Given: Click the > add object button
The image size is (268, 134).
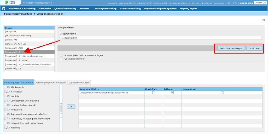Looking at the screenshot, I should [x=71, y=106].
